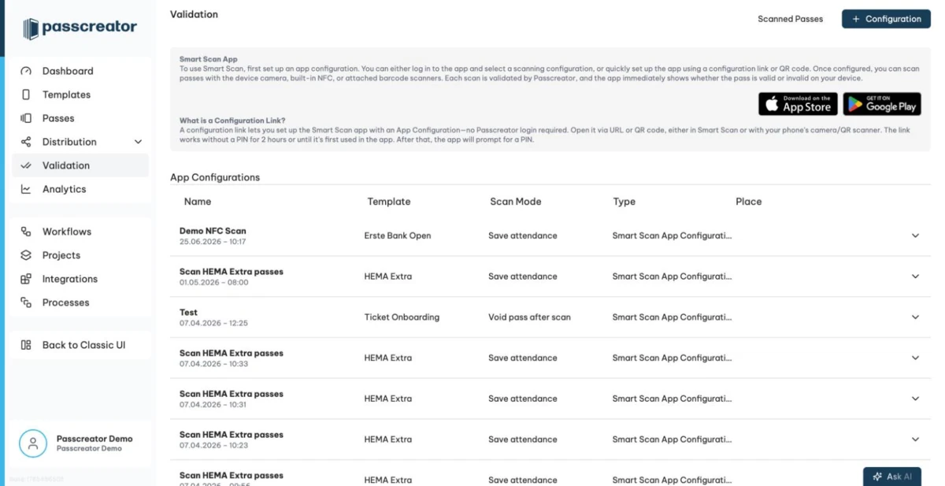
Task: Click the Processes icon
Action: tap(26, 302)
